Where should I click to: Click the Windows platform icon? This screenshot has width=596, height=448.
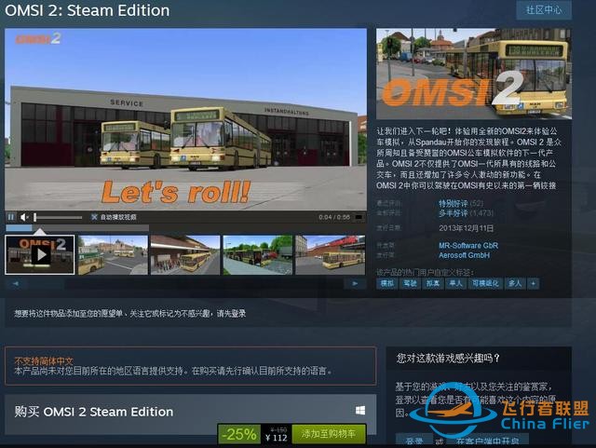tap(360, 411)
